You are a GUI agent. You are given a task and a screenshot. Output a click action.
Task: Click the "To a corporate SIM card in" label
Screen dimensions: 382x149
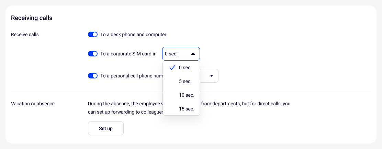(x=128, y=54)
